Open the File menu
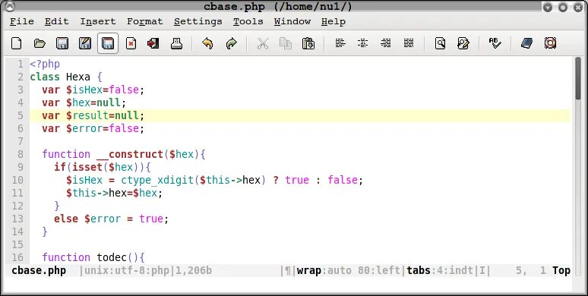Viewport: 588px width, 296px height. pyautogui.click(x=22, y=22)
